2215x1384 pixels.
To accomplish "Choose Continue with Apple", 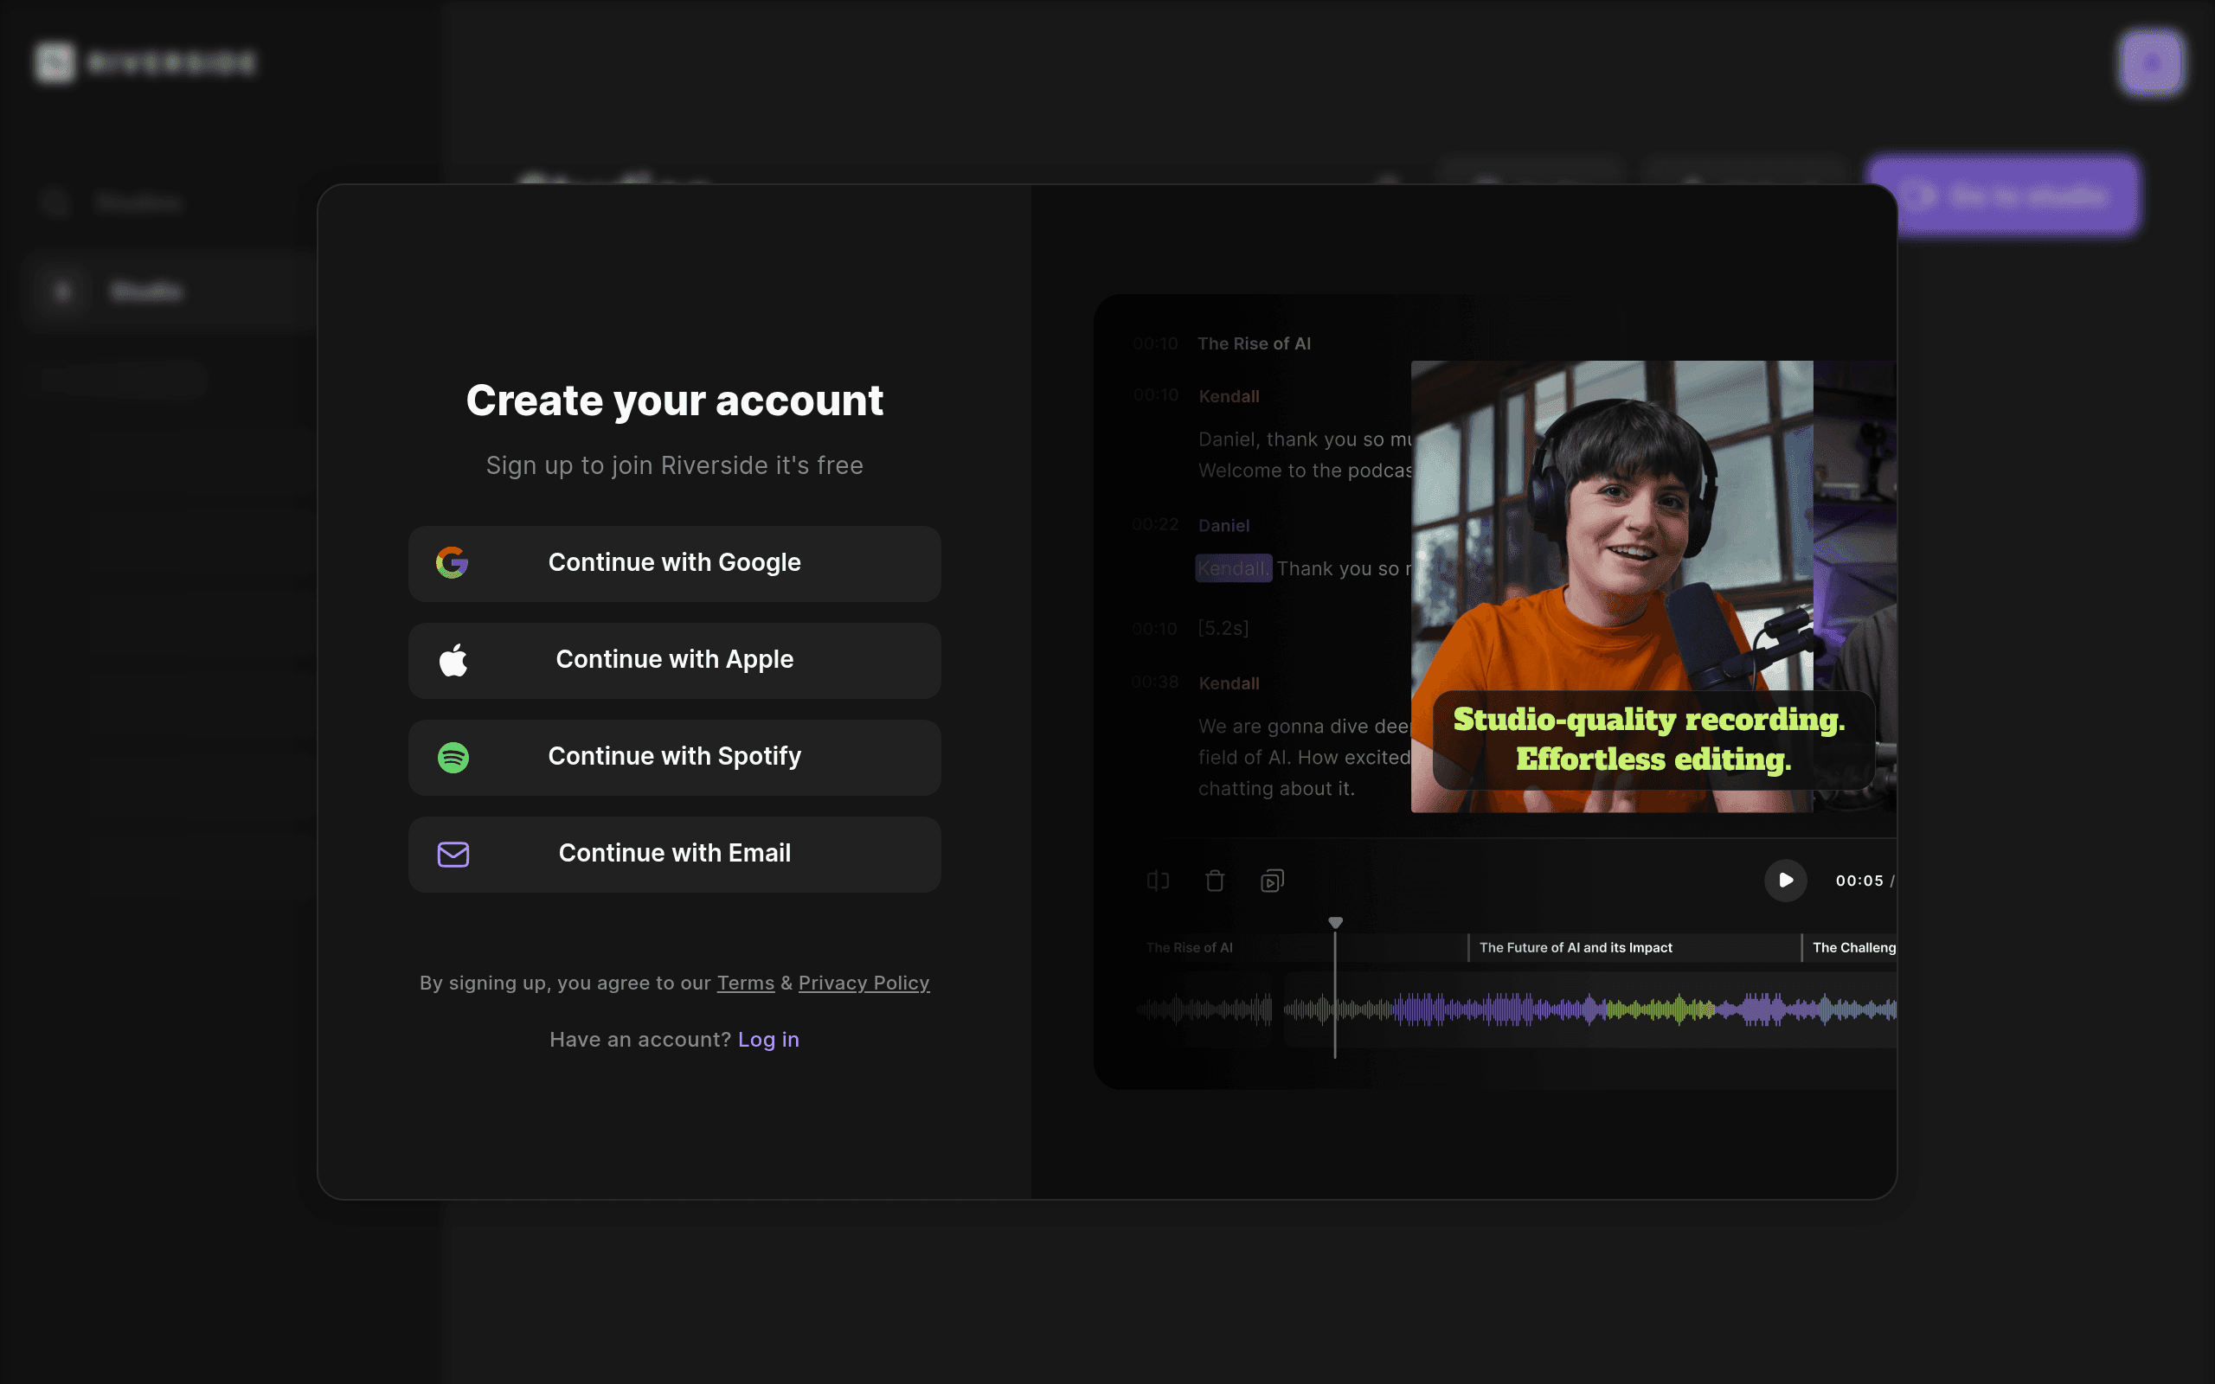I will pos(675,660).
